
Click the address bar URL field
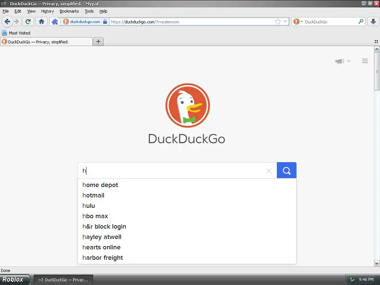click(x=191, y=22)
